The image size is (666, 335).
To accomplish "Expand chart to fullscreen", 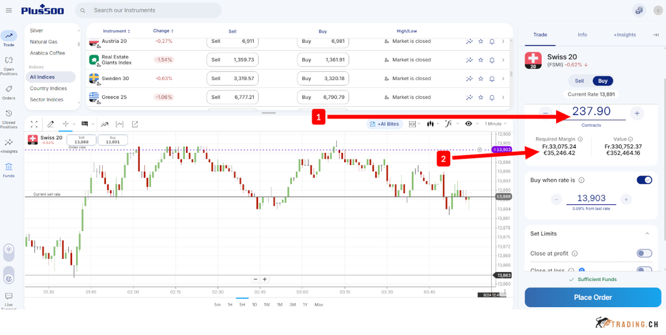I will pyautogui.click(x=34, y=124).
